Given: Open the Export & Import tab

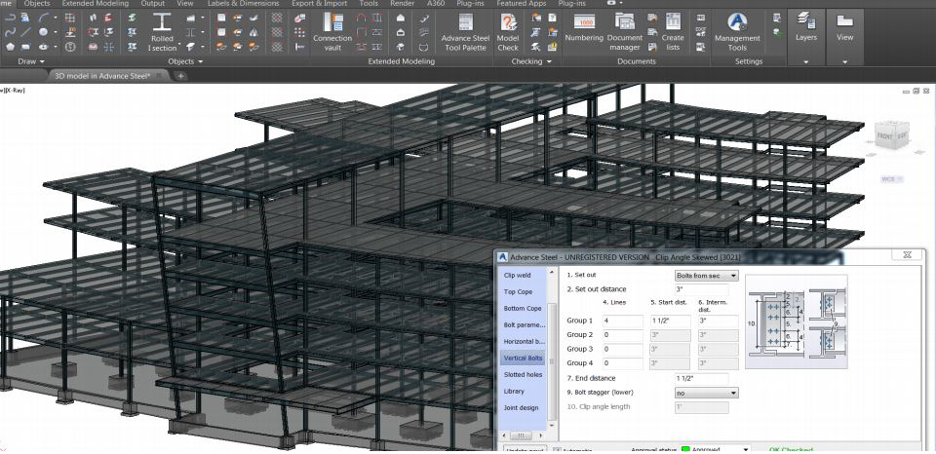Looking at the screenshot, I should tap(320, 4).
